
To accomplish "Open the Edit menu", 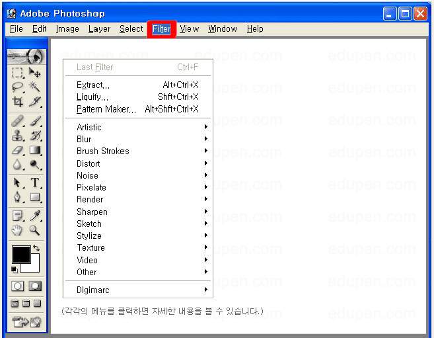I will coord(39,29).
